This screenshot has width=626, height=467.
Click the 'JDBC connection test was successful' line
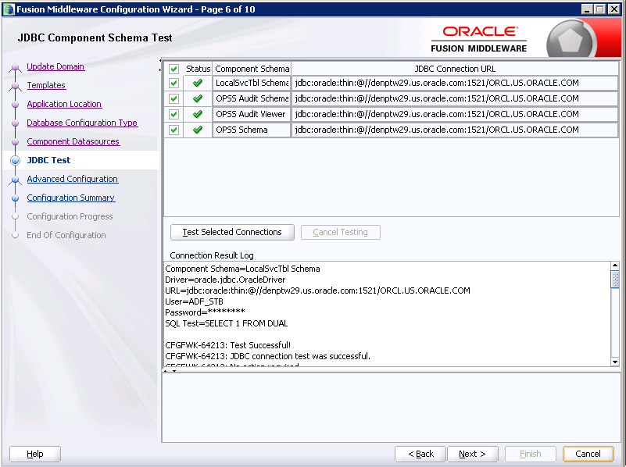pos(268,356)
